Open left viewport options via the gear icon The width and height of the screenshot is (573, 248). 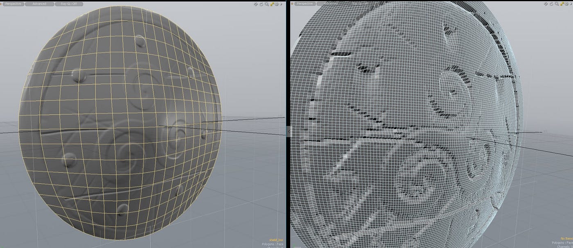[x=277, y=4]
